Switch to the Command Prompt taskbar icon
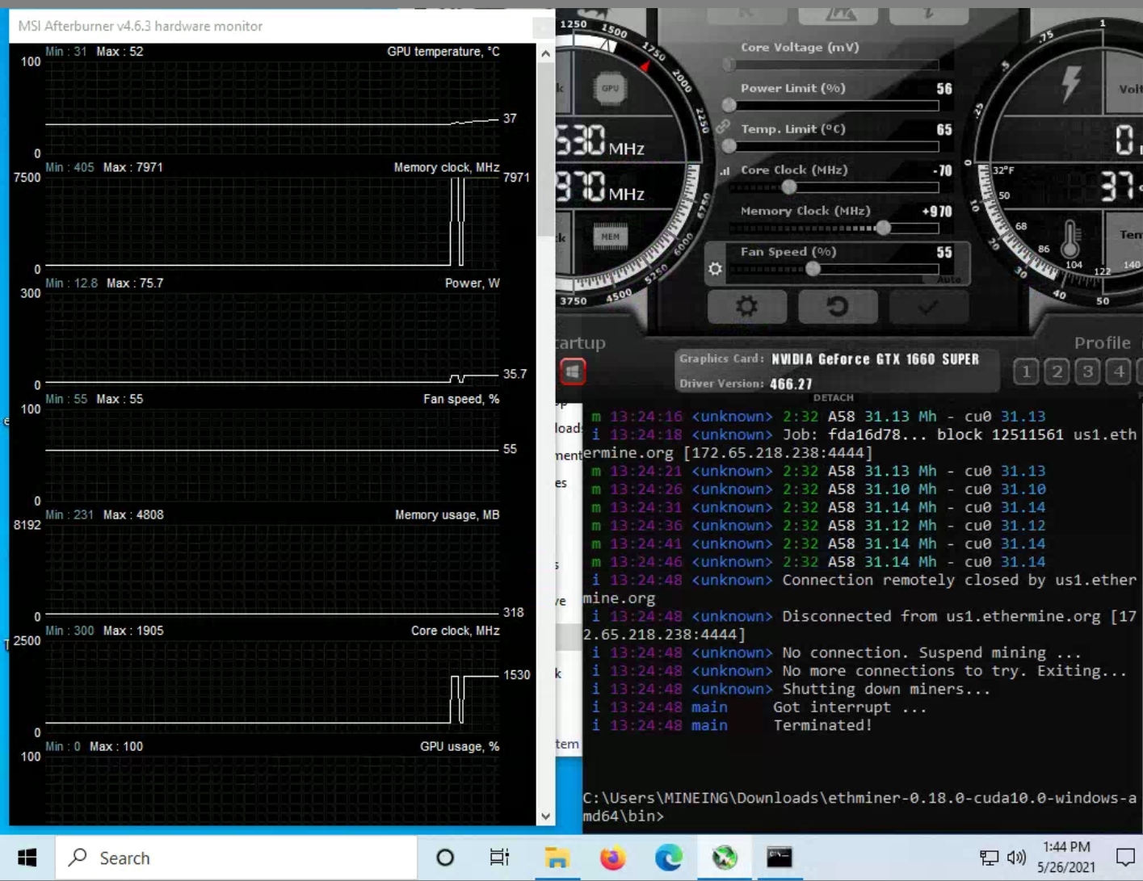1143x881 pixels. (x=780, y=858)
